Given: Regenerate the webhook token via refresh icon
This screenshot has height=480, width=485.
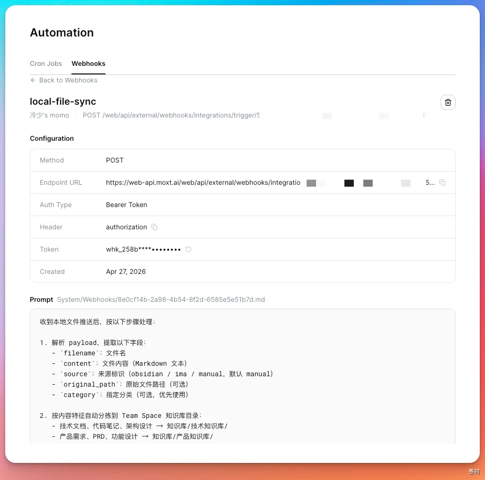Looking at the screenshot, I should [x=188, y=249].
